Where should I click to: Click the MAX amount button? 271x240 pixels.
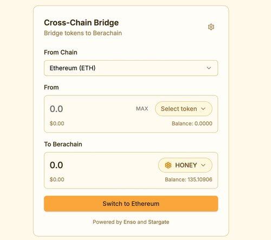142,109
